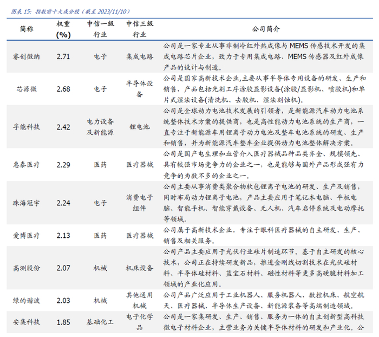The height and width of the screenshot is (337, 379).
Task: Click the table title 图表 15 指数前十大成分股
Action: [x=71, y=11]
